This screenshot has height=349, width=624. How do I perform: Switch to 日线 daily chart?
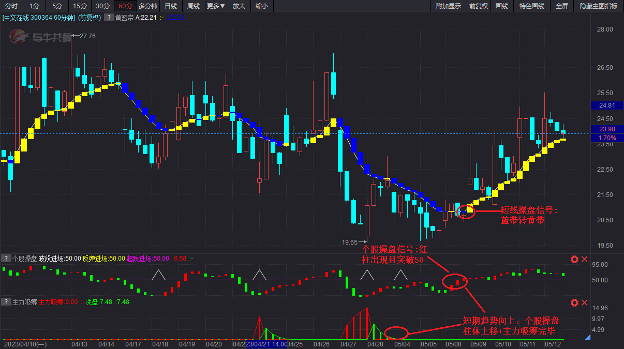tap(171, 6)
